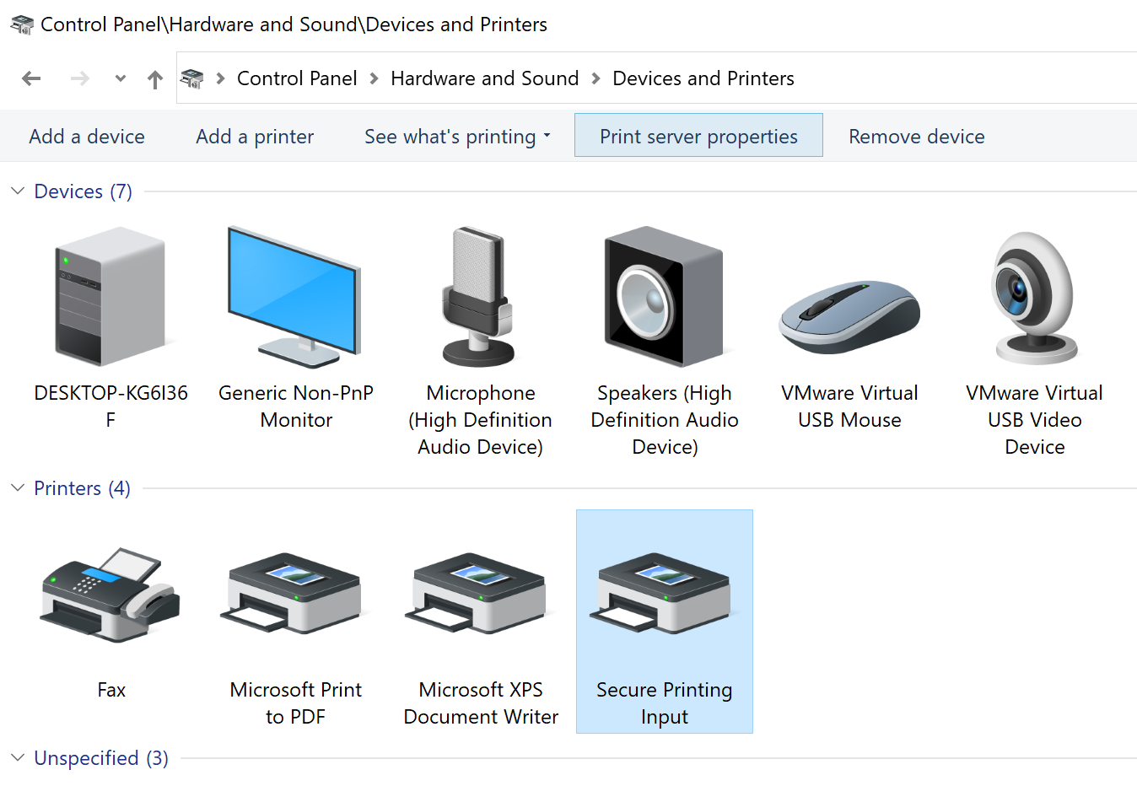Go to Hardware and Sound breadcrumb

(484, 78)
